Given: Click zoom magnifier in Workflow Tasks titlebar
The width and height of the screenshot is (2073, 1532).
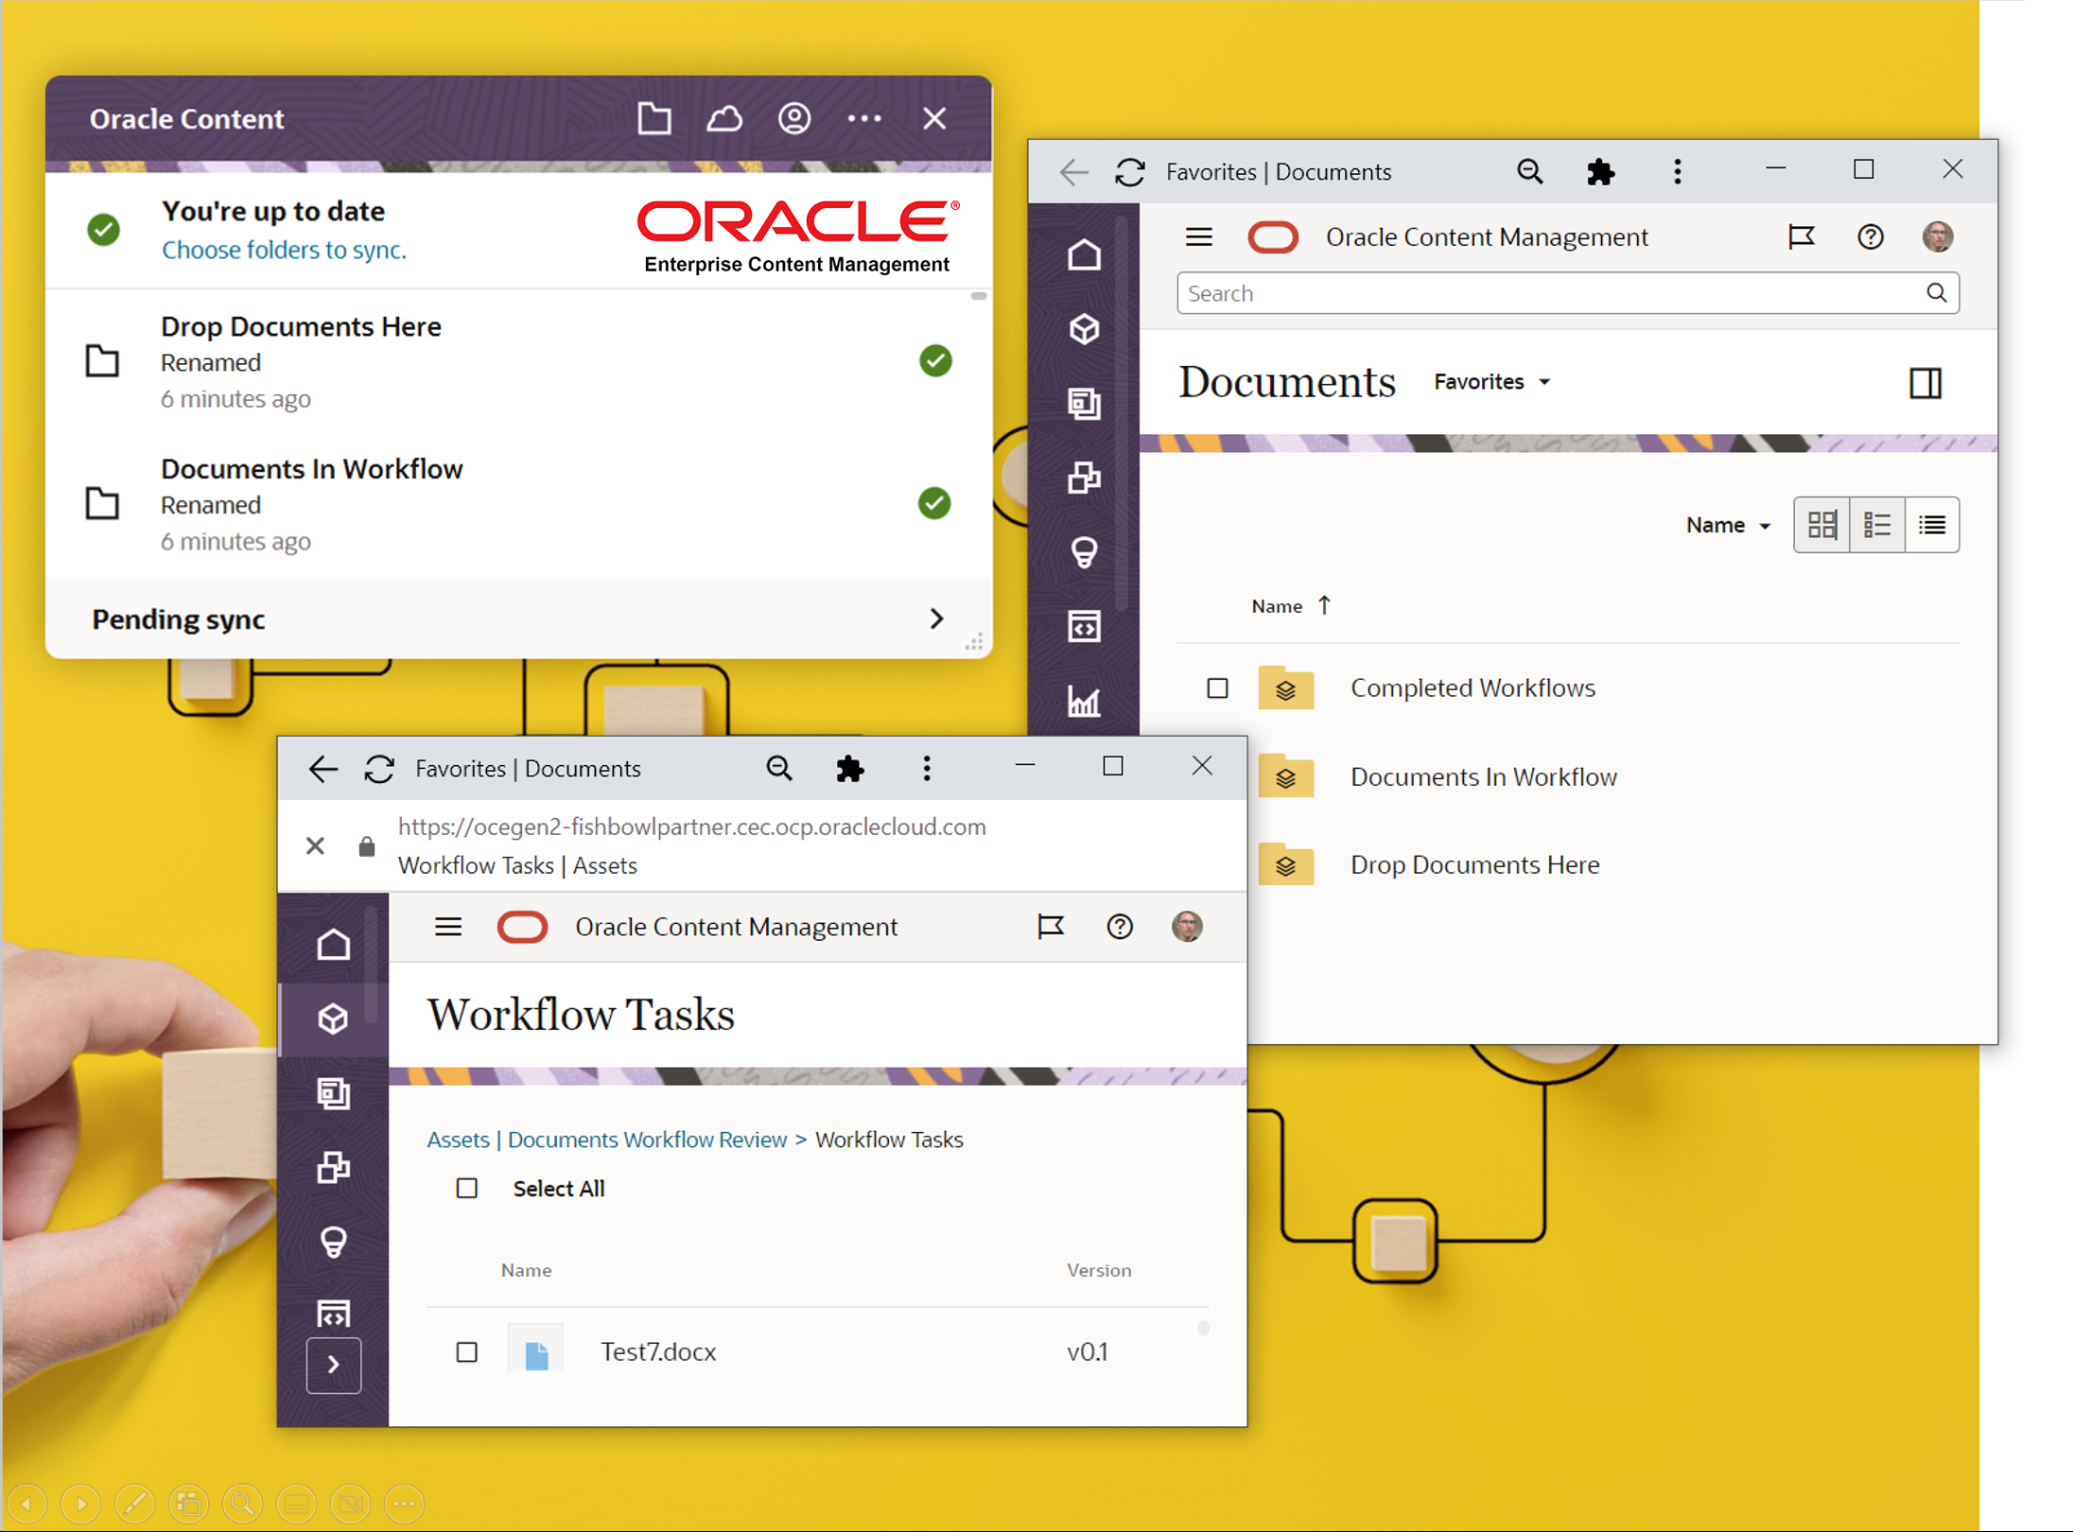Looking at the screenshot, I should (x=778, y=769).
